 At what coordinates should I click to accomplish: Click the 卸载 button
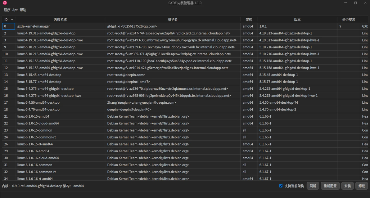(x=362, y=186)
